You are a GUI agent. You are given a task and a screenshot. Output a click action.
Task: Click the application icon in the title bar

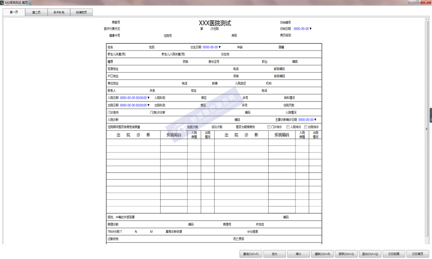click(x=2, y=3)
